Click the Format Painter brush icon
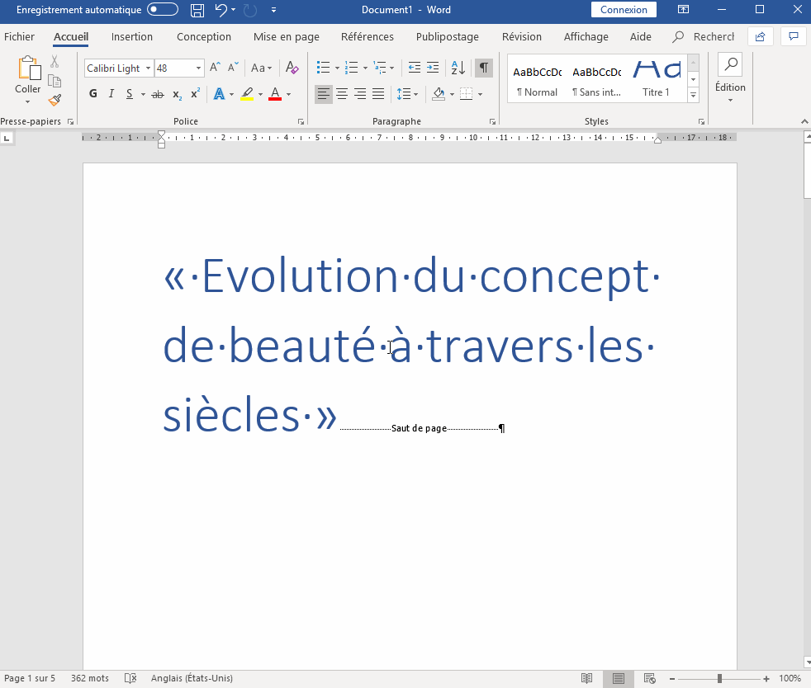 (x=55, y=100)
